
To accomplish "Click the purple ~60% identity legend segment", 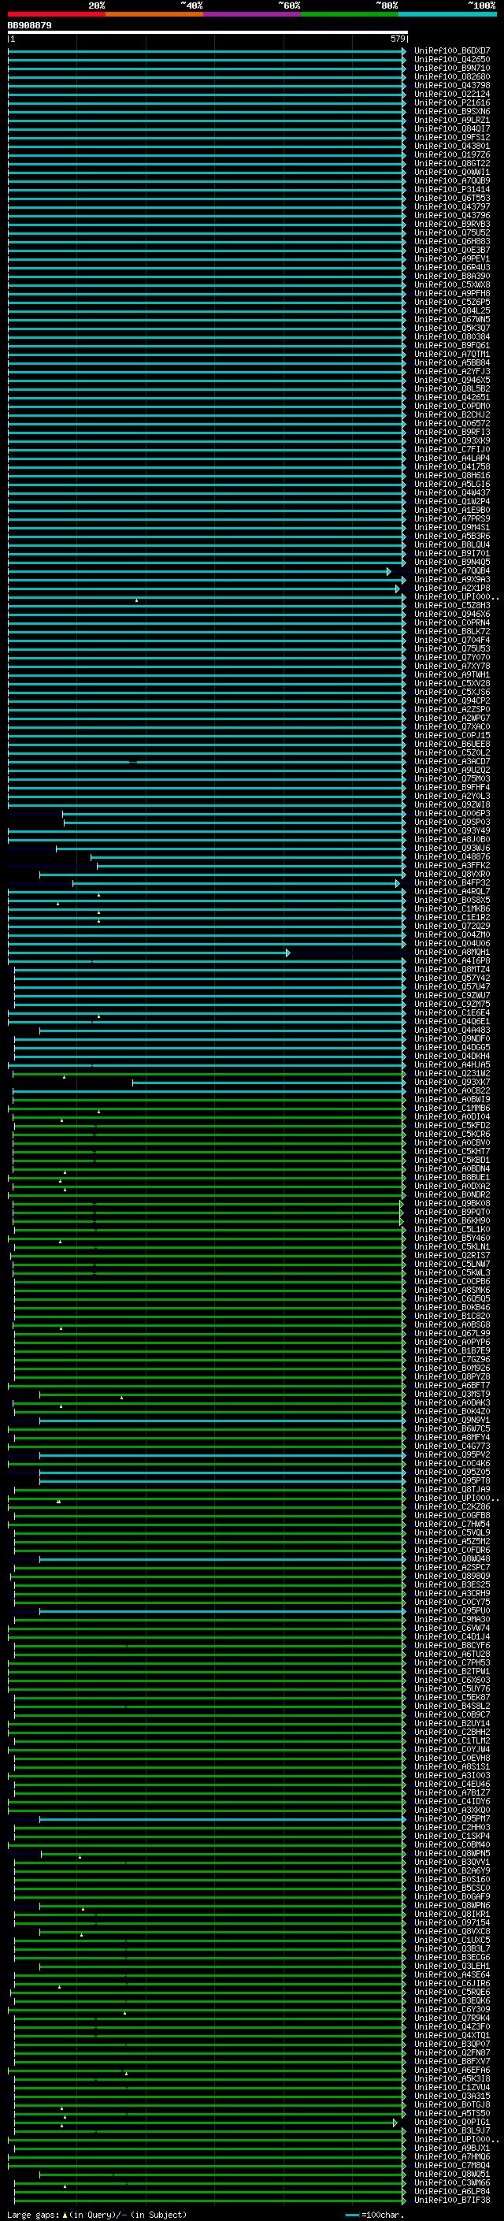I will [x=253, y=14].
